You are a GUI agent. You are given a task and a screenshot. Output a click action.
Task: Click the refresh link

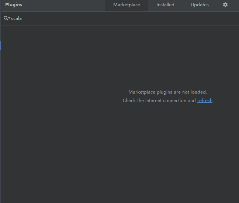point(205,101)
